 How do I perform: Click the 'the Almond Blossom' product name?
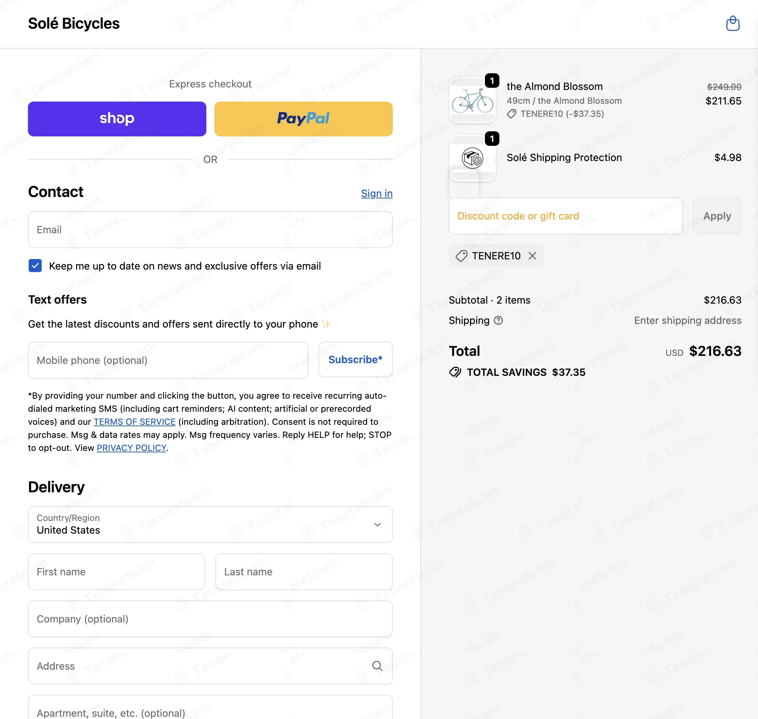click(x=555, y=87)
